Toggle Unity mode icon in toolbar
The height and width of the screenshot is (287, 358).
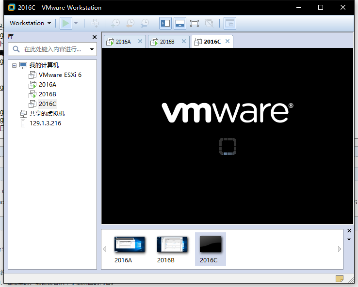pos(209,23)
